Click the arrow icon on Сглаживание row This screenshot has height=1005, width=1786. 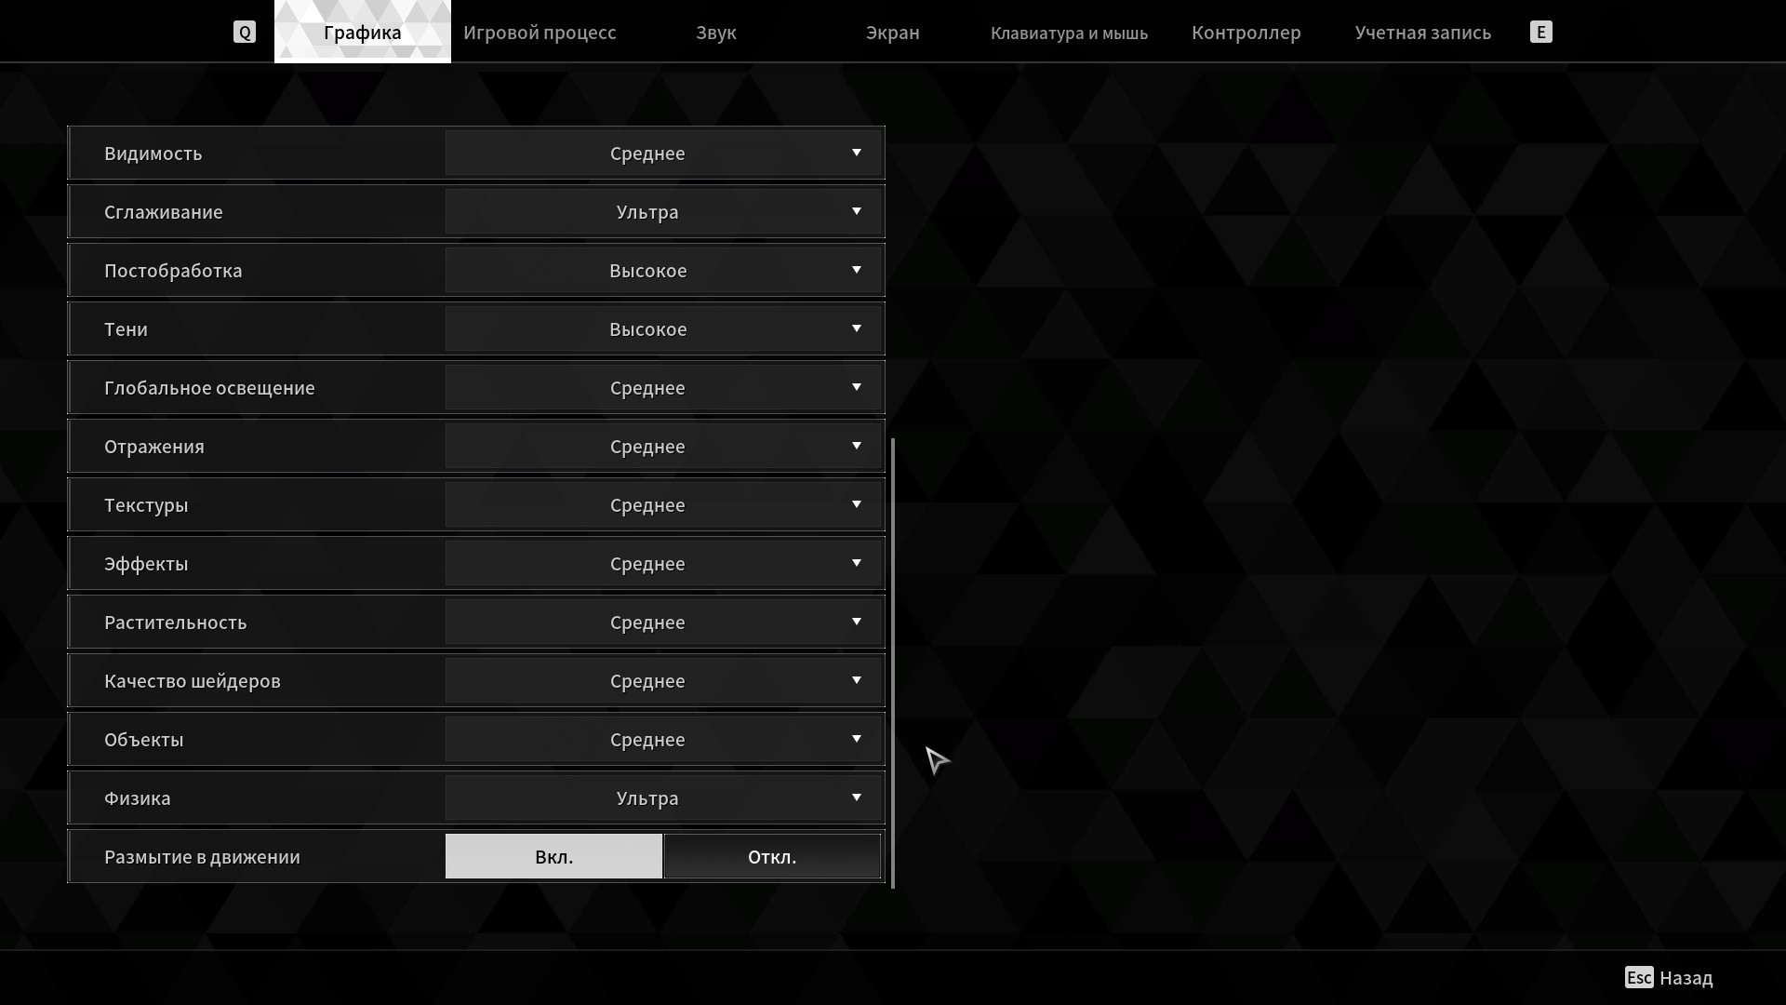coord(857,211)
